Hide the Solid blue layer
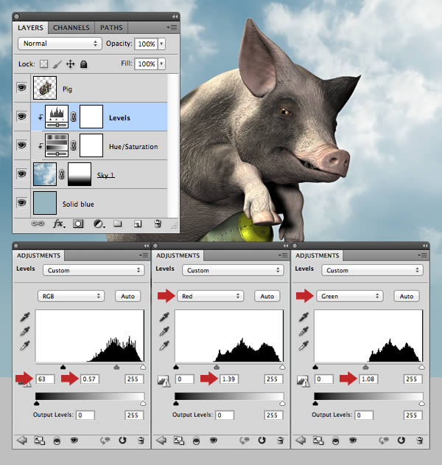 (21, 202)
